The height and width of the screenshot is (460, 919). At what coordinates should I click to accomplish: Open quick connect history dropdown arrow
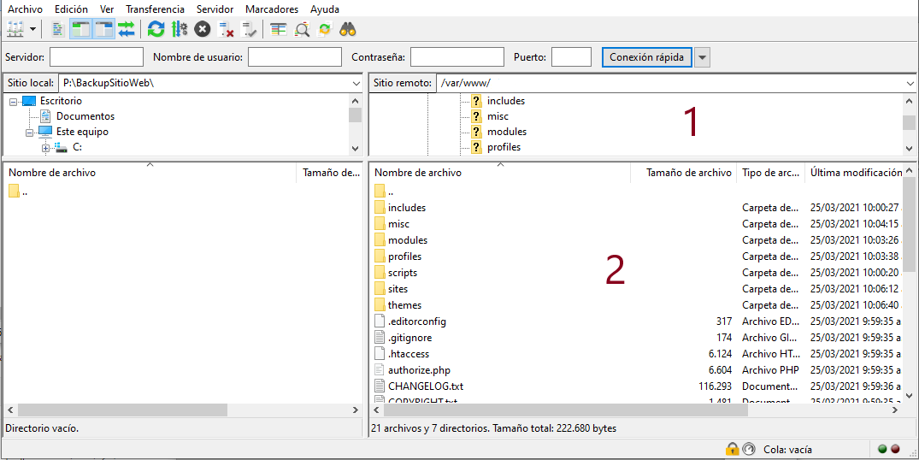point(702,57)
